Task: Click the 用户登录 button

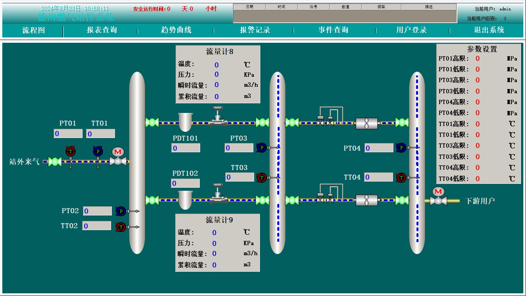Action: click(x=411, y=30)
